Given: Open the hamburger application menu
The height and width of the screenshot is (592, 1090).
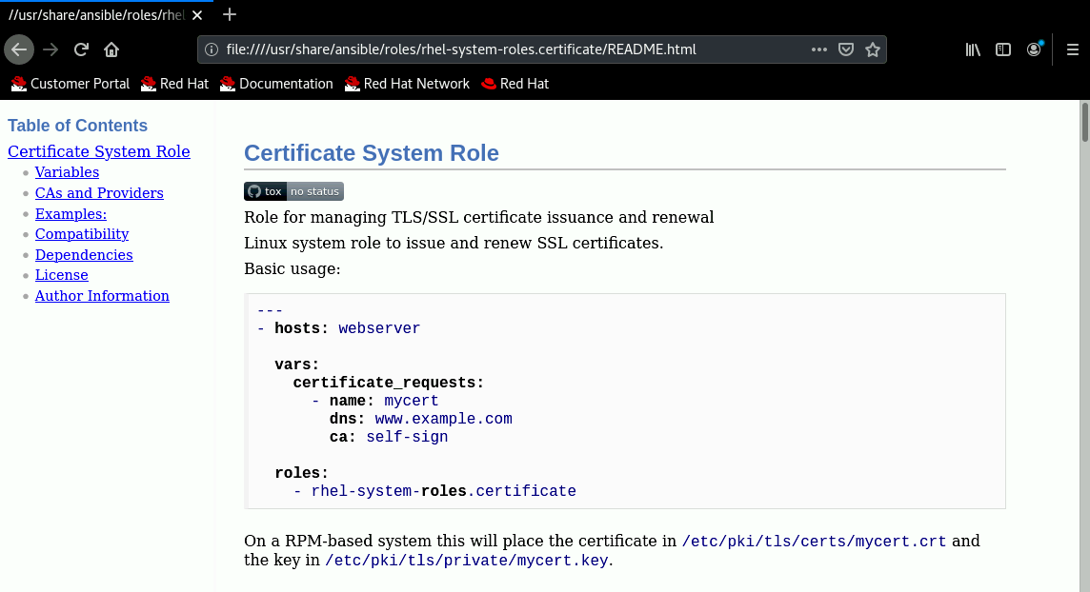Looking at the screenshot, I should [1072, 49].
